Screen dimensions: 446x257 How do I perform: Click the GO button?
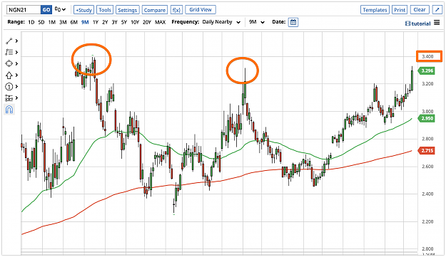coord(46,10)
